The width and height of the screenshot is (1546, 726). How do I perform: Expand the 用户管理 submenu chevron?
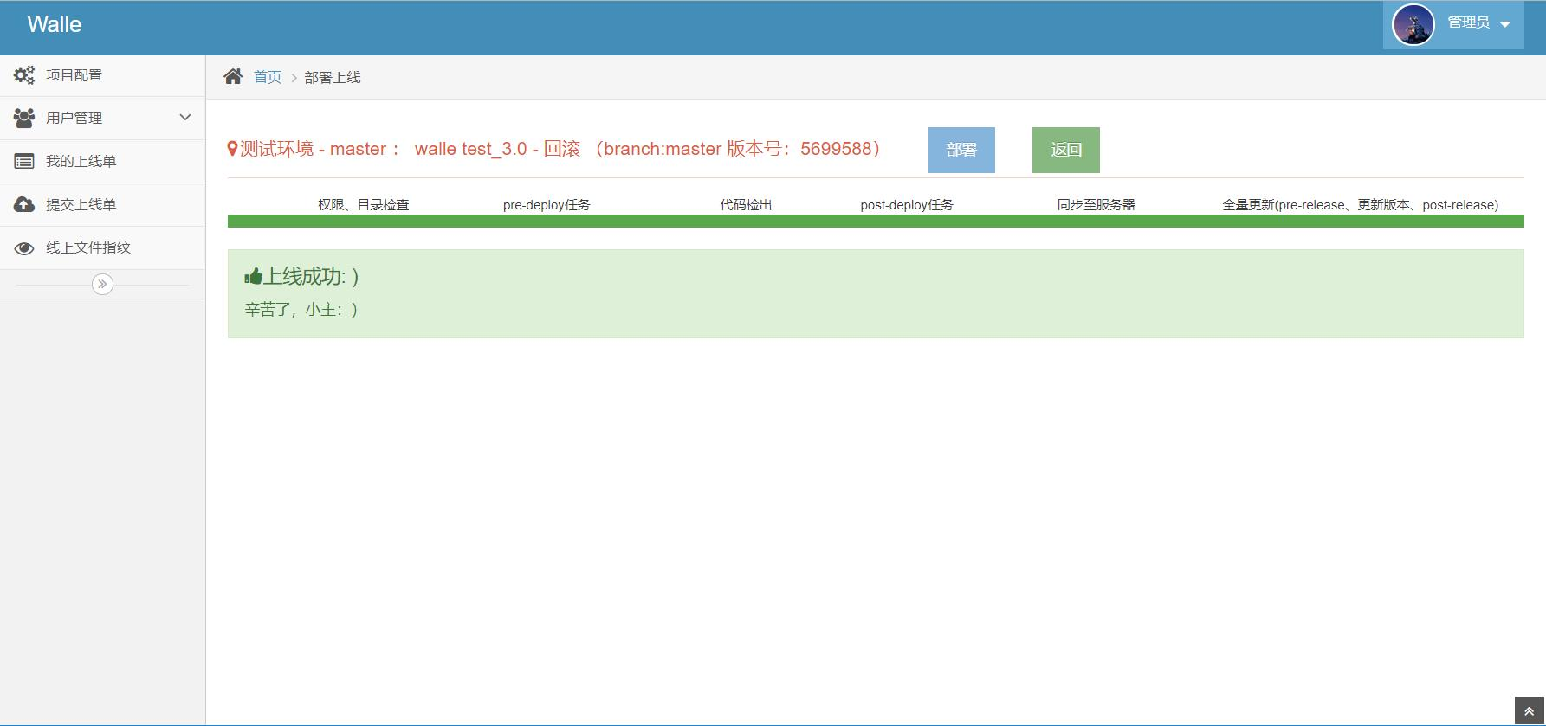185,117
